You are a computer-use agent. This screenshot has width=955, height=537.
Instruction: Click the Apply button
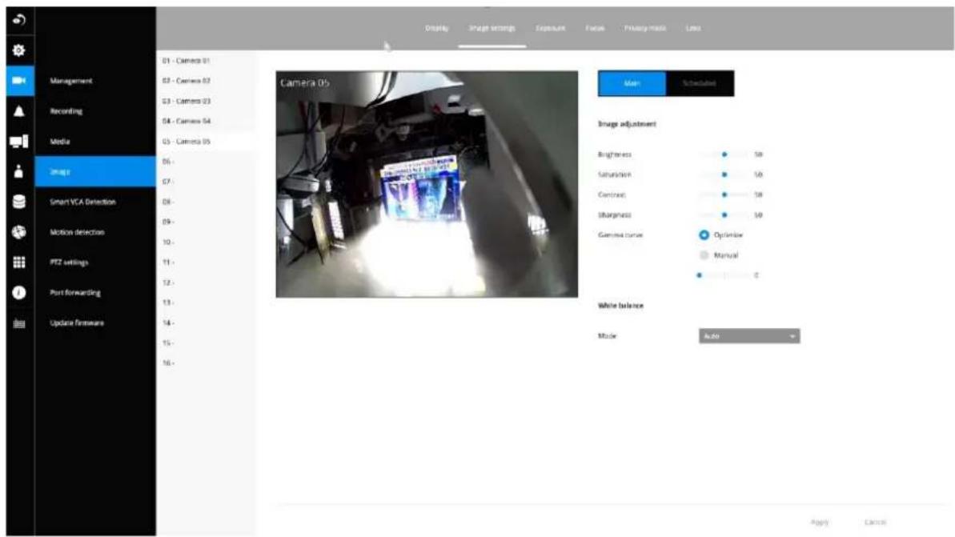820,523
